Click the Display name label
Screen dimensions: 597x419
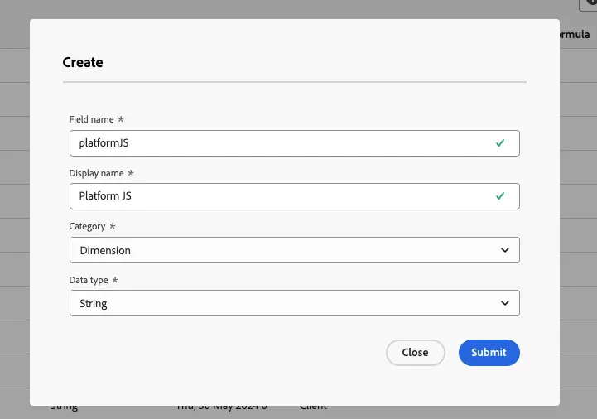tap(96, 173)
